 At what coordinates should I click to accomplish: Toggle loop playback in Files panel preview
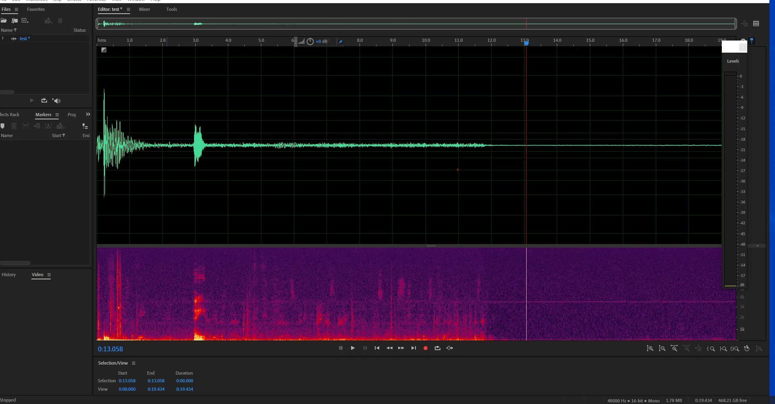click(x=44, y=100)
